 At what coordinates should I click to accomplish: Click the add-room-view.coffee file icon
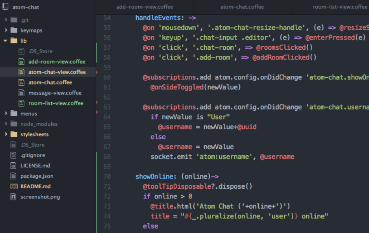21,61
